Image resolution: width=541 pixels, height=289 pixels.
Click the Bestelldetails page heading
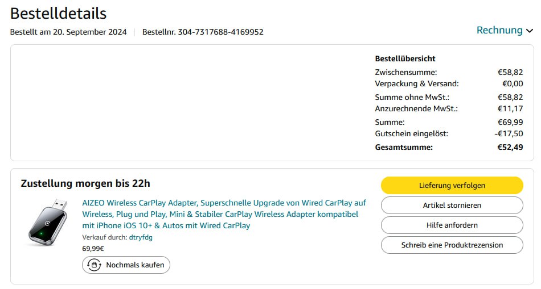click(58, 13)
